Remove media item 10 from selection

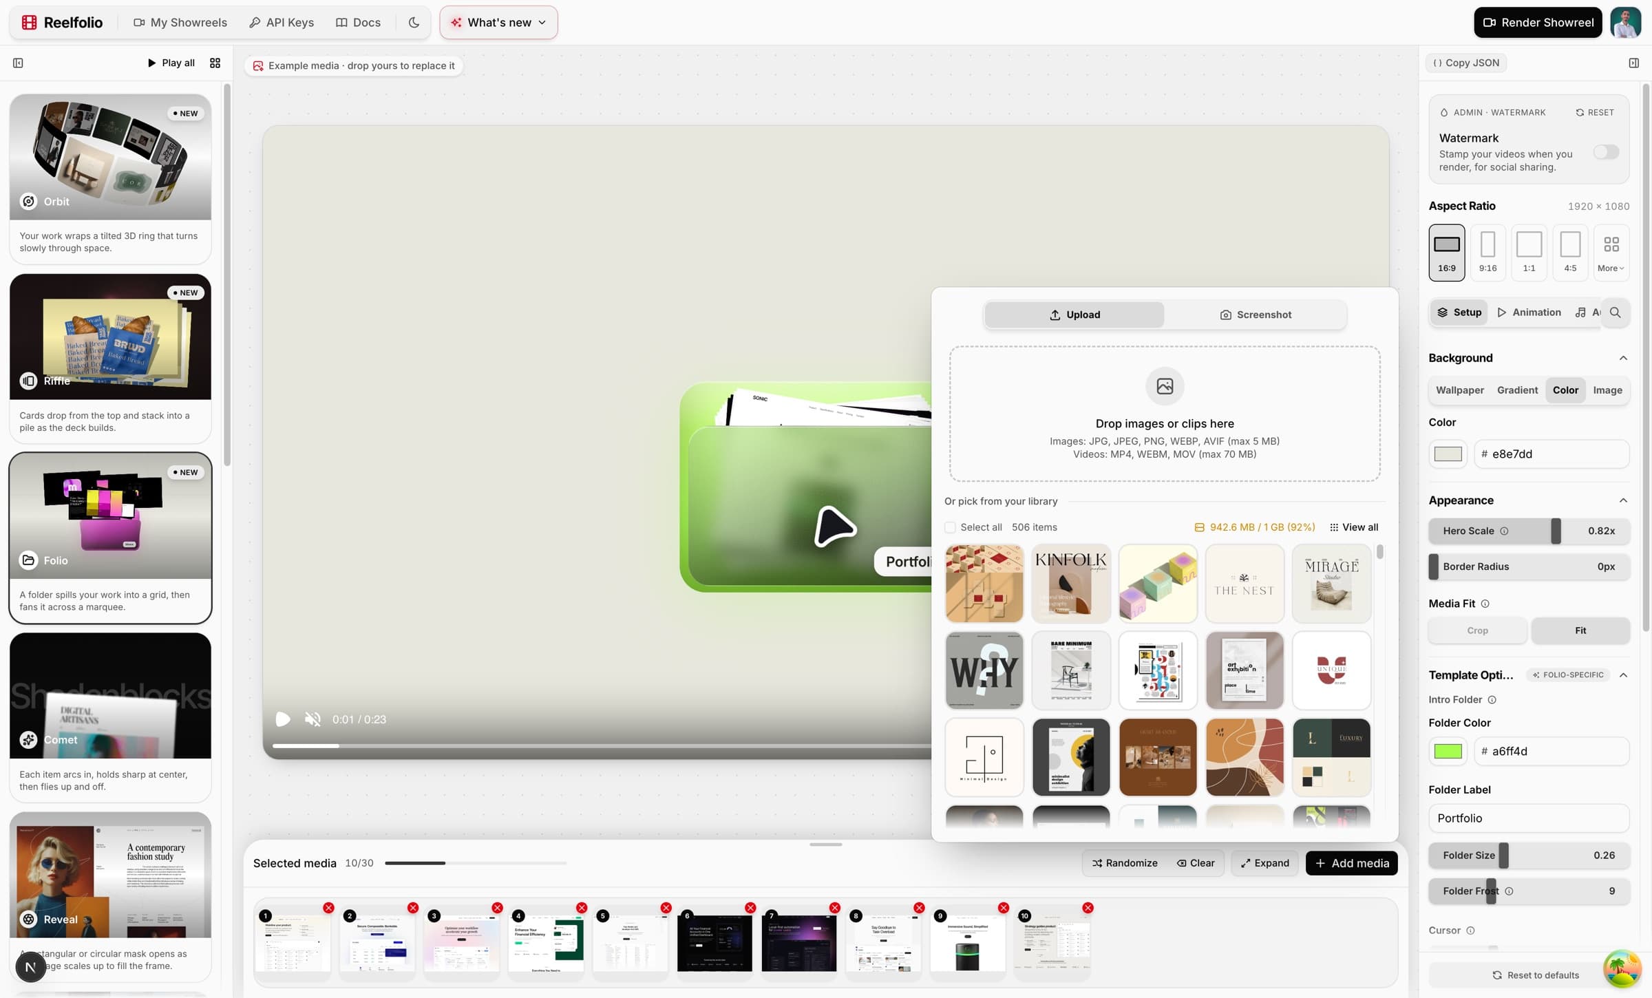[x=1088, y=909]
